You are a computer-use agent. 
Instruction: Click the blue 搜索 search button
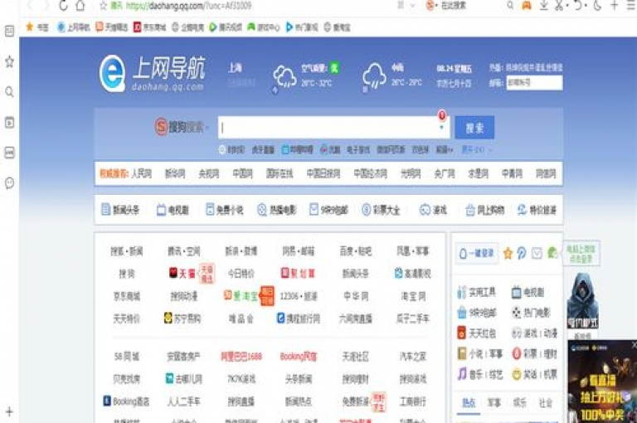click(474, 128)
